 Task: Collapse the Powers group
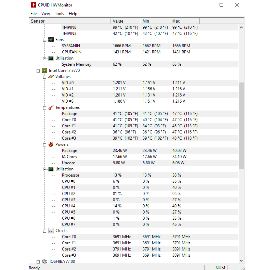[44, 145]
